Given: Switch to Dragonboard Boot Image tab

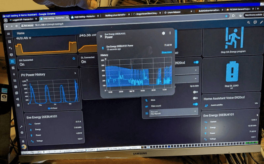Looking at the screenshot, I should (147, 14).
